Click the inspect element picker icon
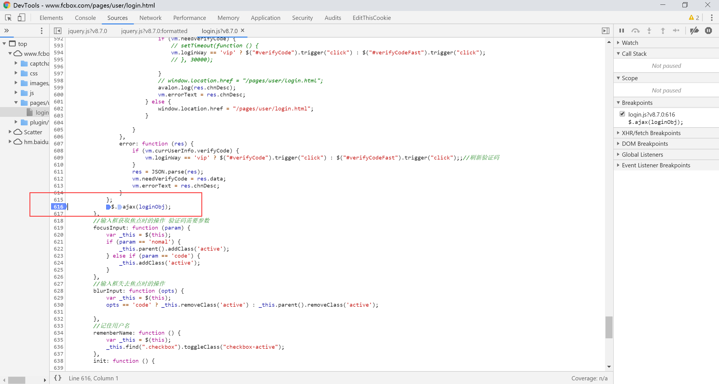Screen dimensions: 719x384 tap(8, 18)
